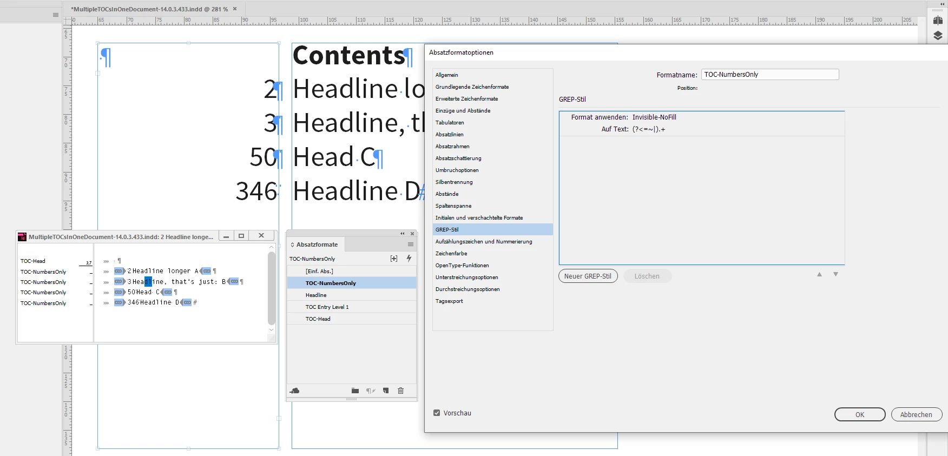
Task: Create new style group folder icon
Action: 355,391
